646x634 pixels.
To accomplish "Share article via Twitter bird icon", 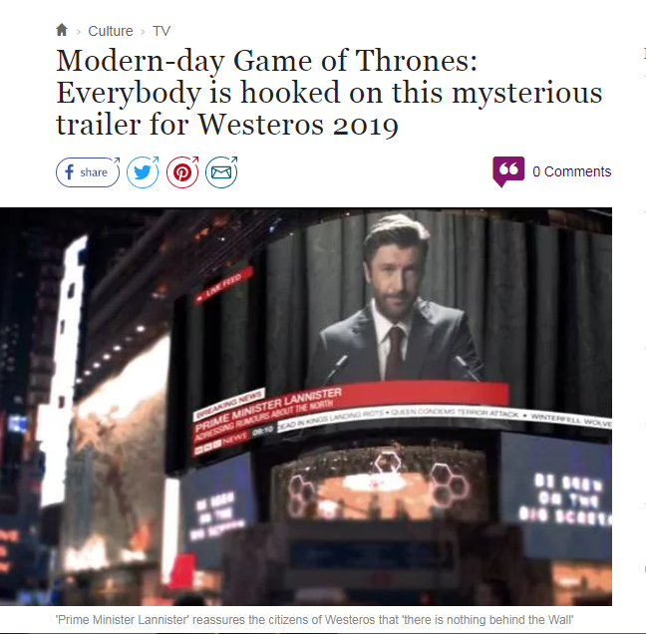I will (x=143, y=172).
